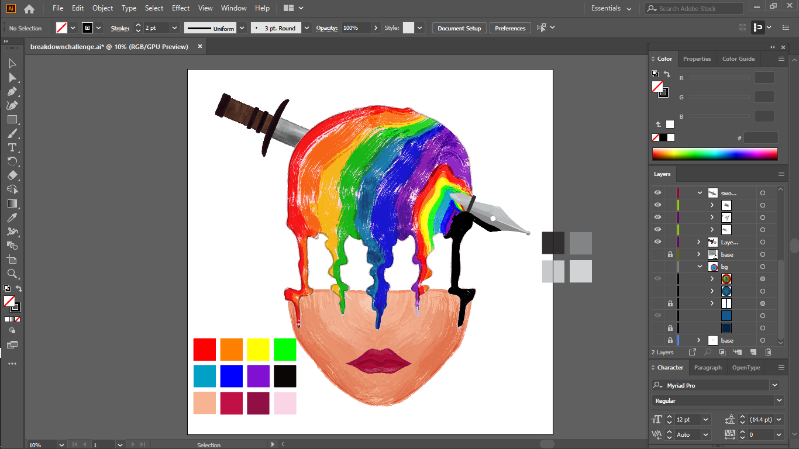Screen dimensions: 799x449
Task: Open the Window menu
Action: coord(234,8)
